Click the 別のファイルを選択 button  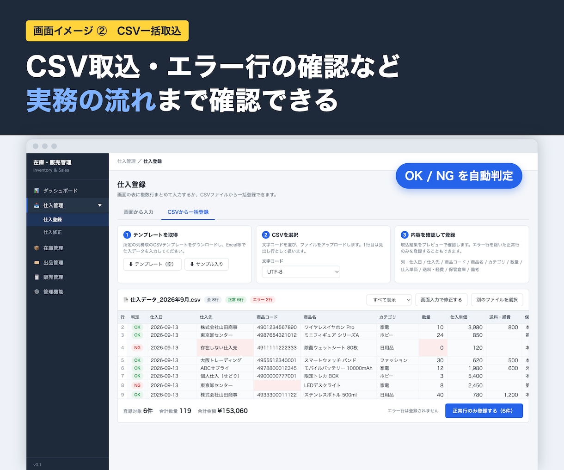coord(497,300)
